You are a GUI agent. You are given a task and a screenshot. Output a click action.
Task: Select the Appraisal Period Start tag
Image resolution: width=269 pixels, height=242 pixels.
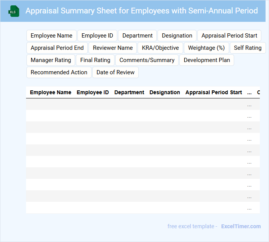point(229,36)
